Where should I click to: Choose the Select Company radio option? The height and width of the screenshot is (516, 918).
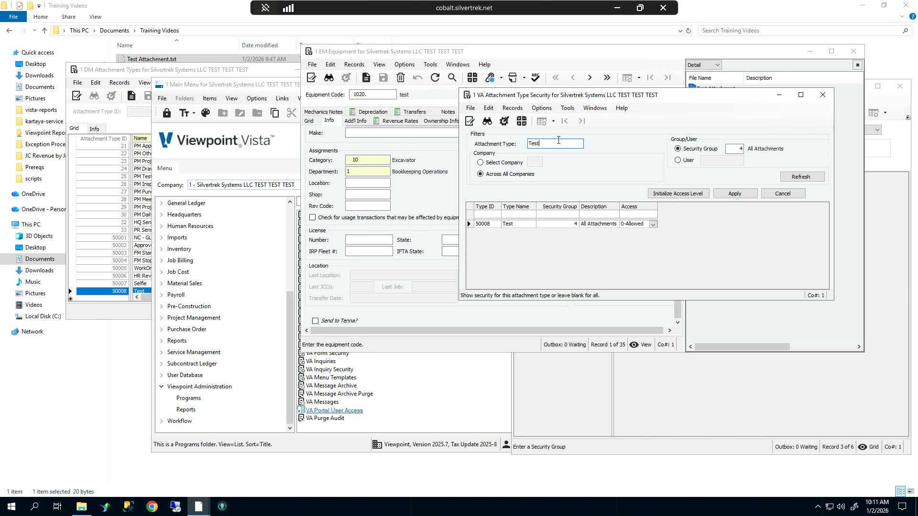(480, 162)
